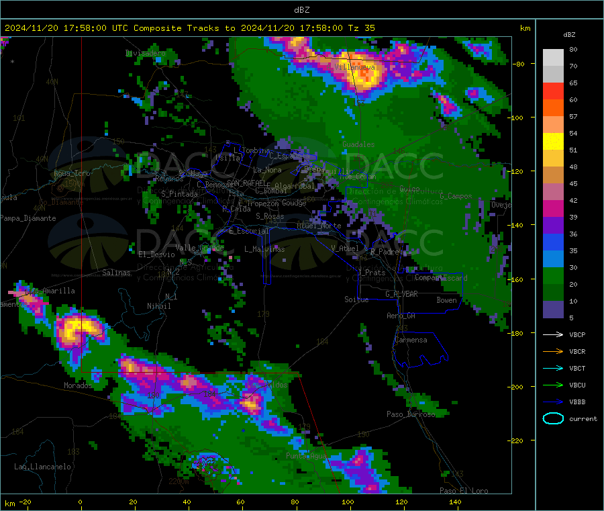Click the dBZ title at top
Screen dimensions: 604x511
pos(301,10)
